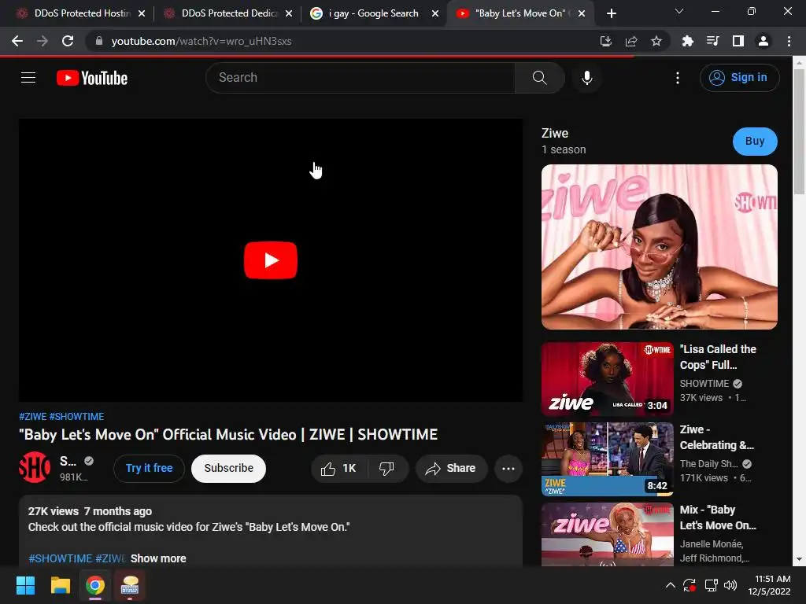
Task: Like the video with thumbs up
Action: 338,469
